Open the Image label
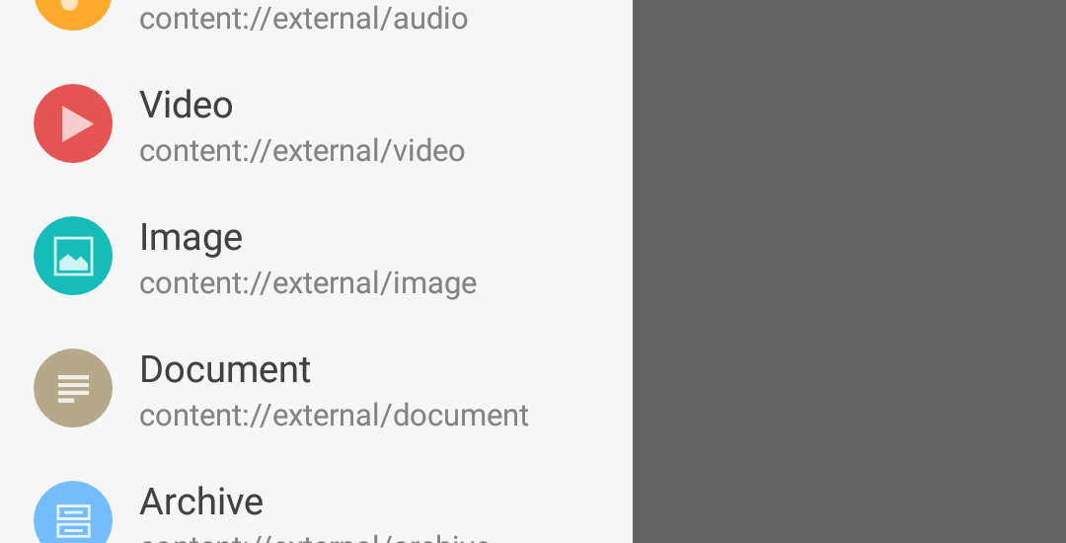Viewport: 1066px width, 543px height. click(191, 237)
